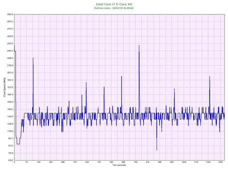Click the 74 seconds x-axis tick label
The width and height of the screenshot is (228, 171).
point(27,162)
